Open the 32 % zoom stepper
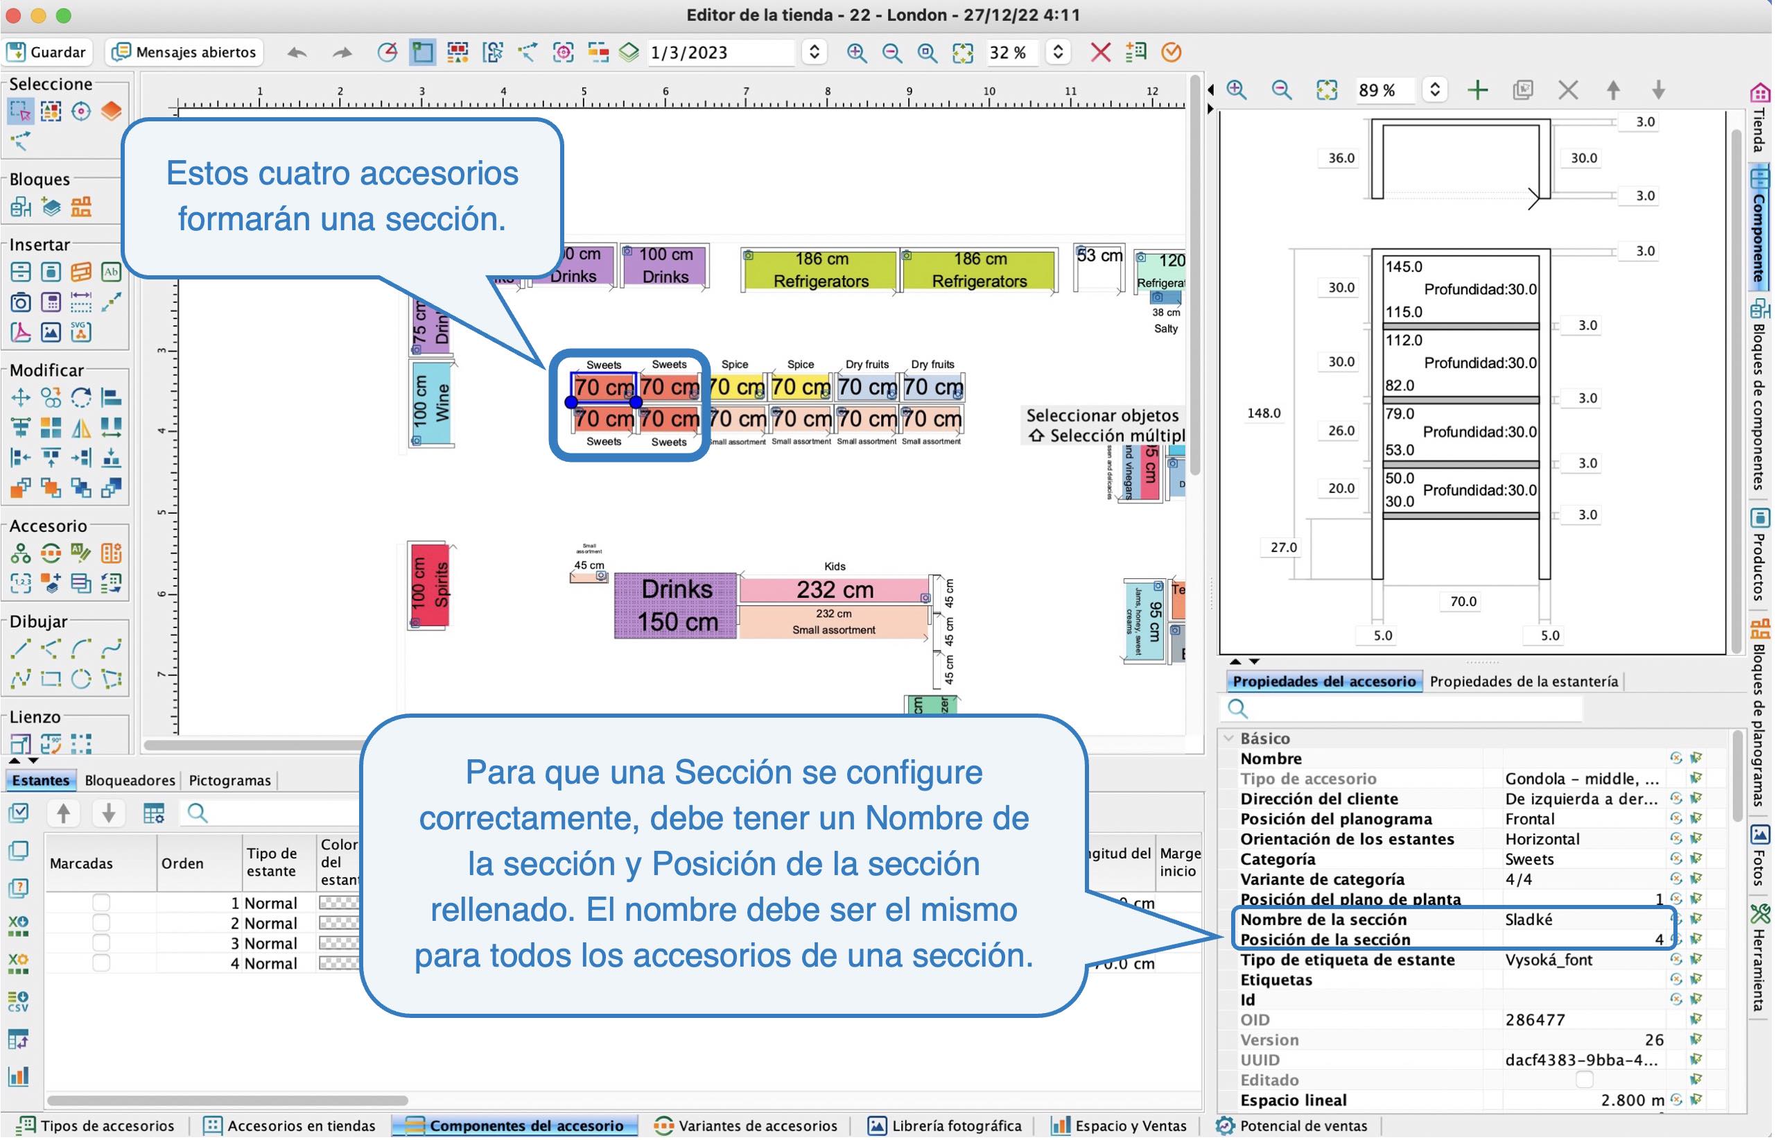The image size is (1776, 1140). point(1060,53)
